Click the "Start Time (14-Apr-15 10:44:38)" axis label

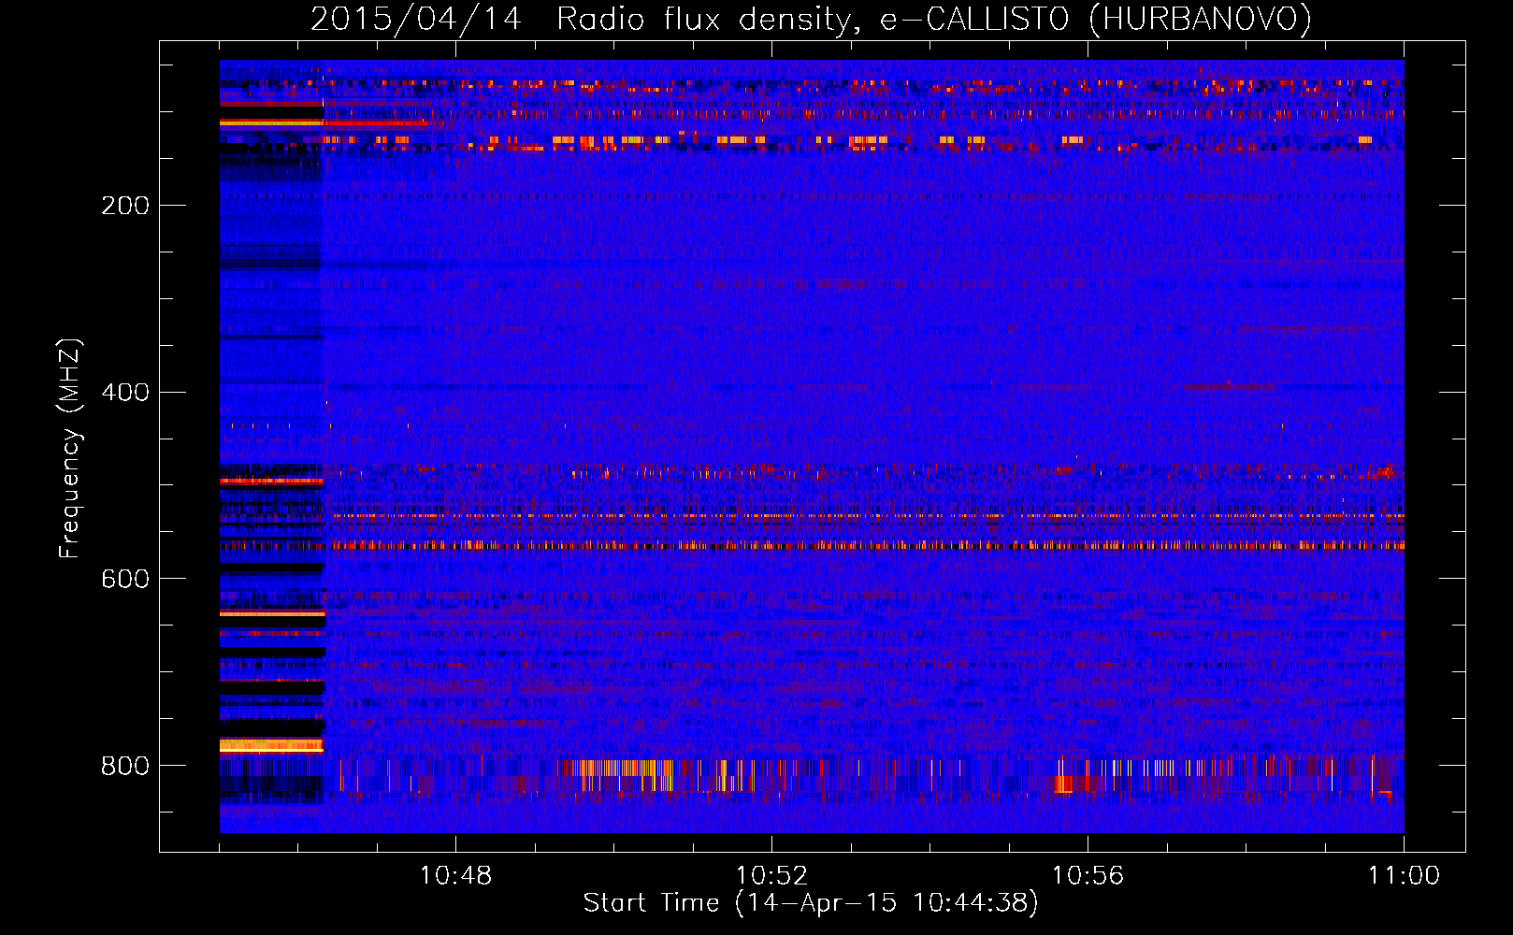click(811, 903)
